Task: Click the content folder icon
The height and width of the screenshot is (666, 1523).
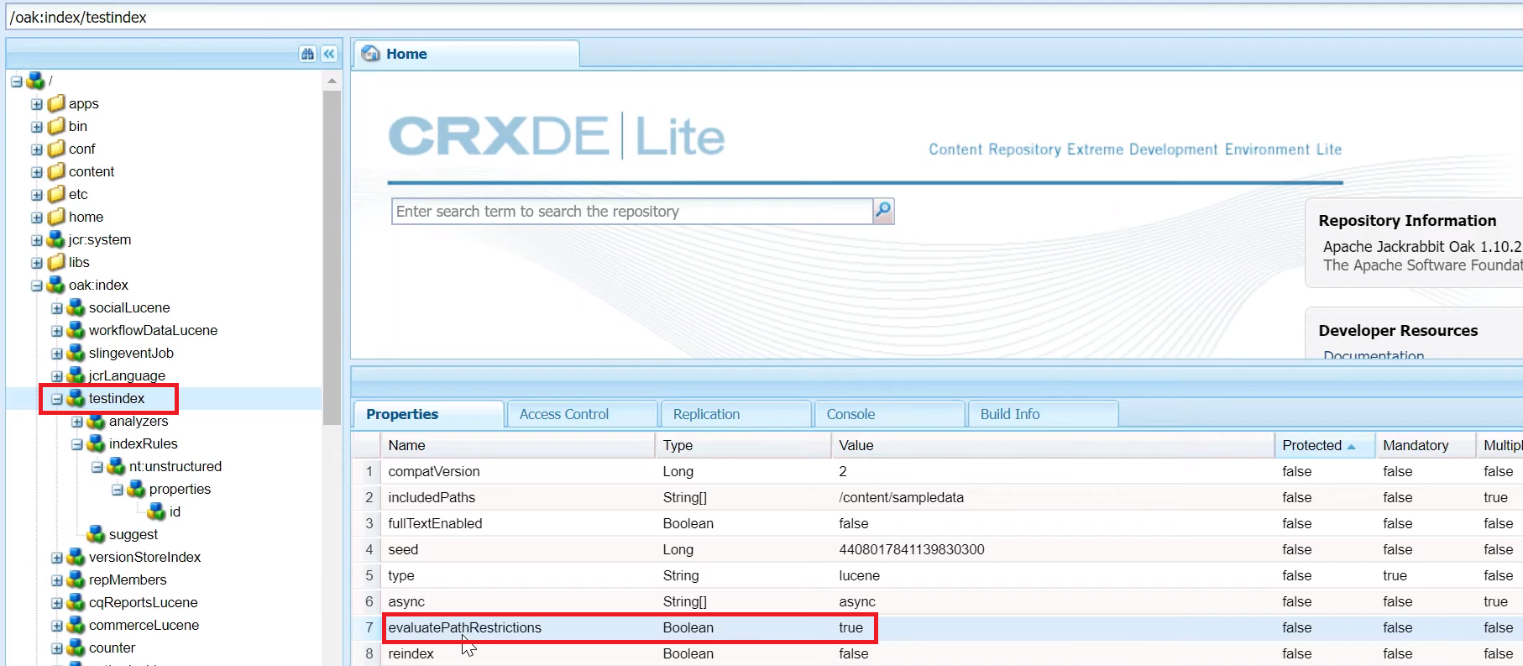Action: tap(56, 171)
